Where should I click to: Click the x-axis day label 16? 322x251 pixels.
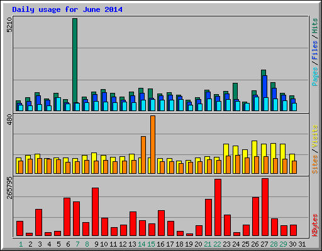point(160,244)
